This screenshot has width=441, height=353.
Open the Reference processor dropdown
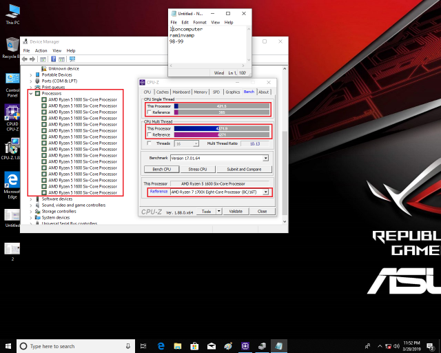(x=265, y=192)
